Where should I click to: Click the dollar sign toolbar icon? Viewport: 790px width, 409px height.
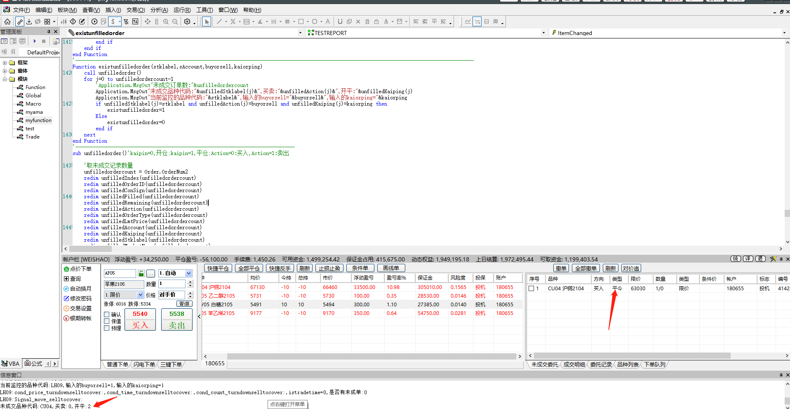[x=113, y=21]
